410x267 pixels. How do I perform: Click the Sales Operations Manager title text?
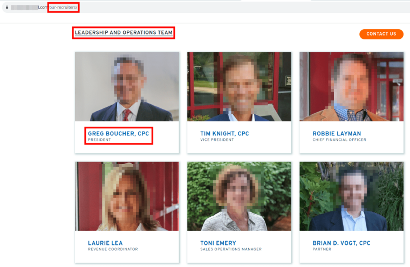[231, 249]
